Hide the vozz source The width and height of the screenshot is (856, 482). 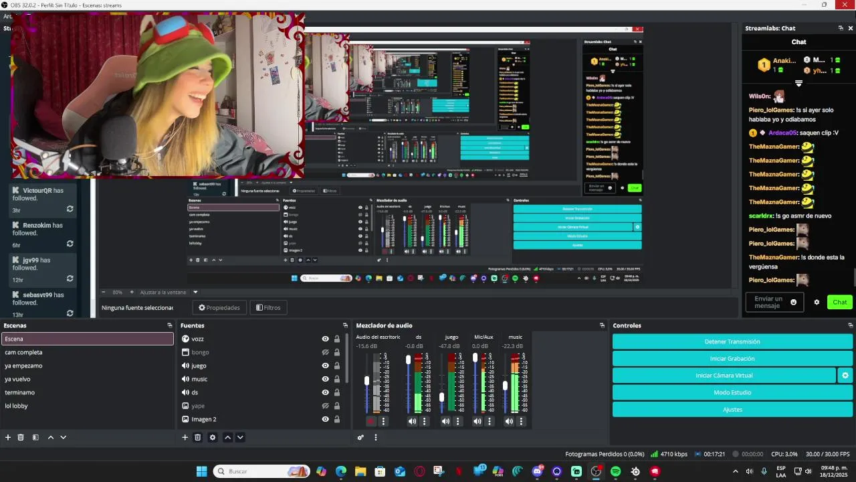[x=325, y=339]
